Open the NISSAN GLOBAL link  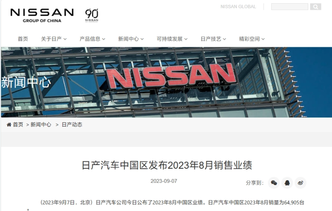click(x=238, y=7)
